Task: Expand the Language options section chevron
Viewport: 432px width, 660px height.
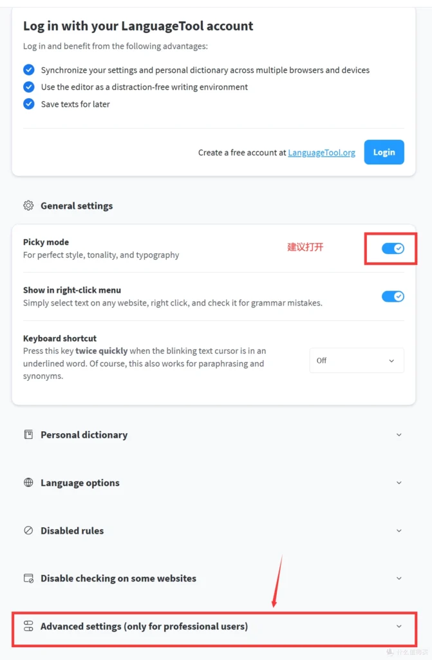Action: [x=399, y=482]
